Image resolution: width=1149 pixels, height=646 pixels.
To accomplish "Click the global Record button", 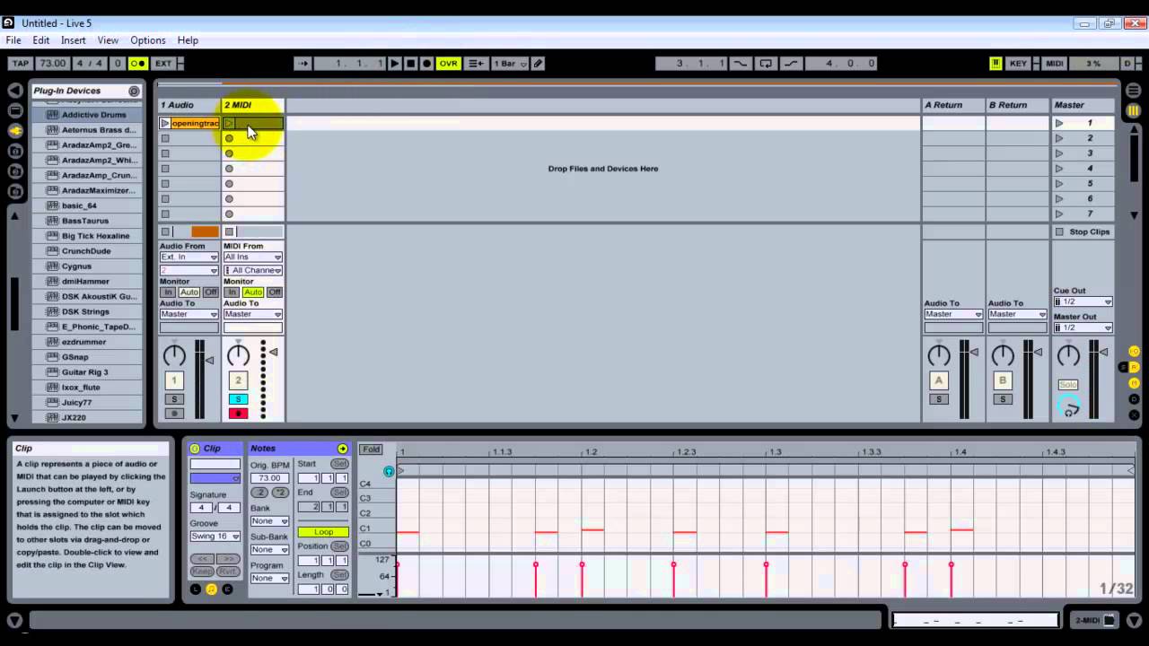I will [426, 64].
